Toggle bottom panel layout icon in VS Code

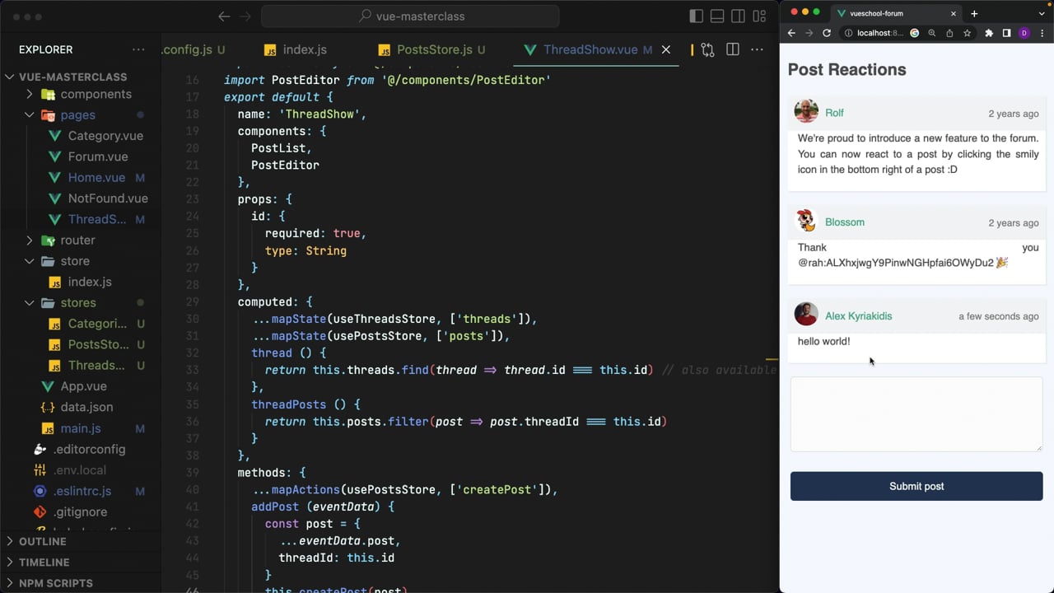[x=717, y=16]
